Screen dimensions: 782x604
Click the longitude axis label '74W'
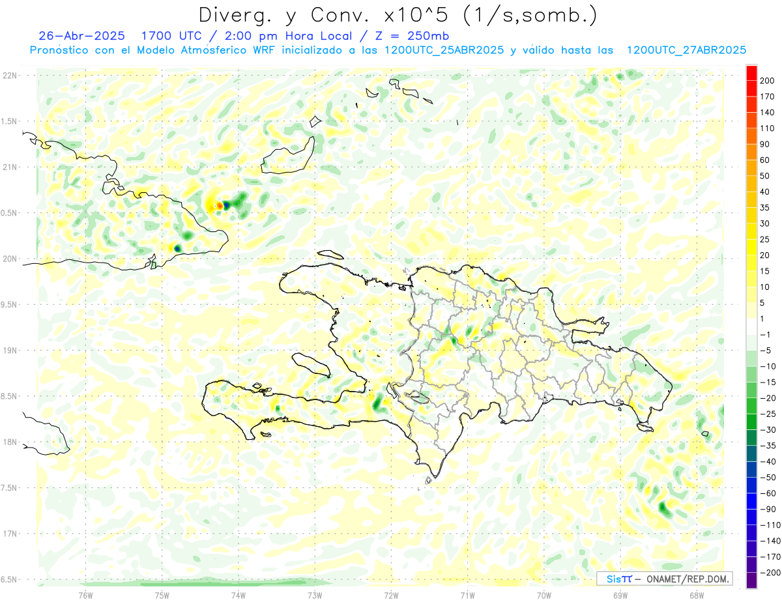pos(238,596)
